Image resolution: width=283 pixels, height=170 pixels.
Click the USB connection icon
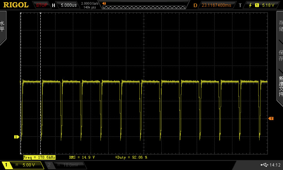pyautogui.click(x=264, y=165)
